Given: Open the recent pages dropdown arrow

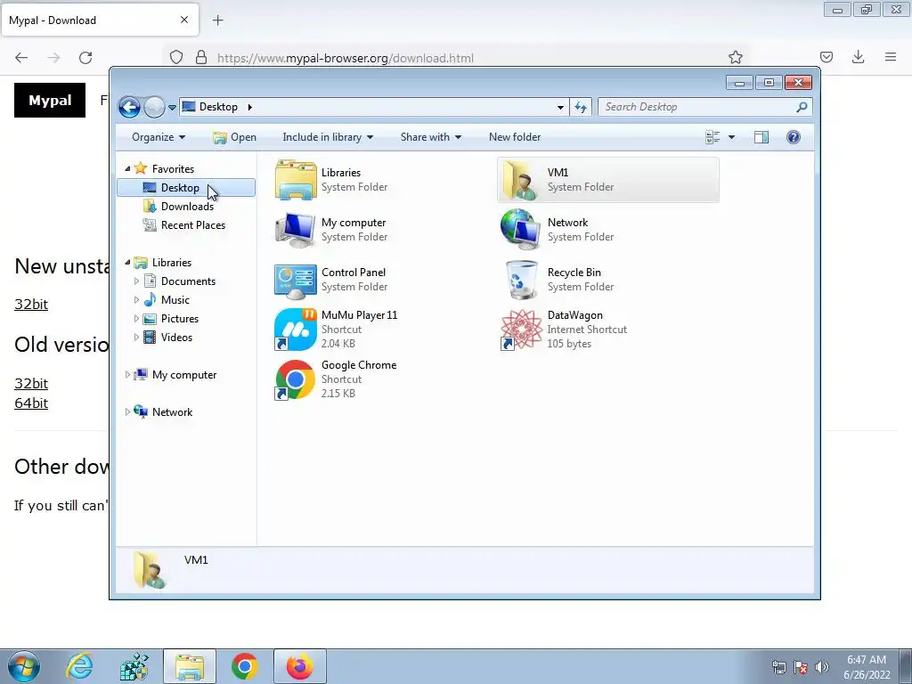Looking at the screenshot, I should [x=172, y=107].
